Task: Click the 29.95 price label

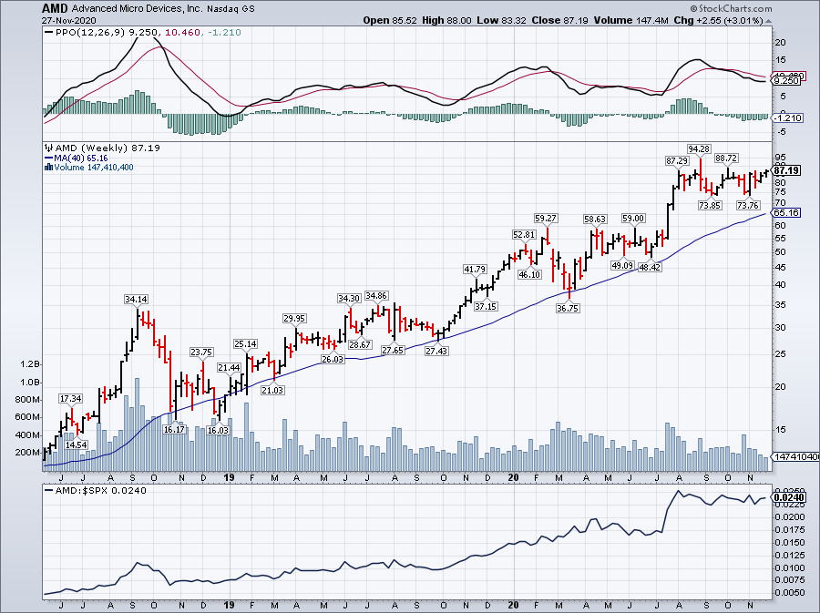Action: pos(294,318)
